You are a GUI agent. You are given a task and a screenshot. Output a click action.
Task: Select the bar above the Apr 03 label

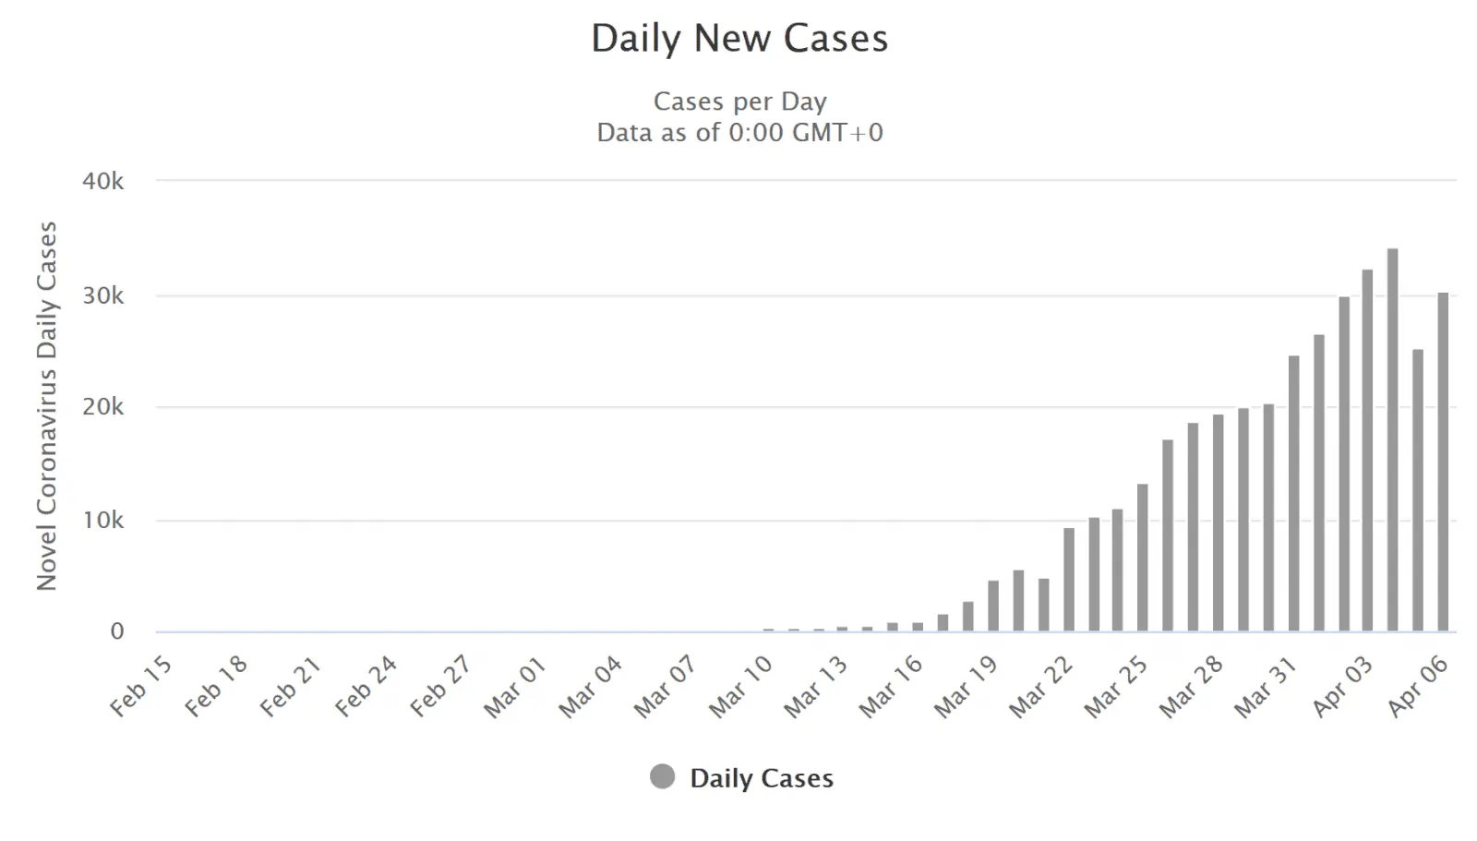(x=1367, y=451)
